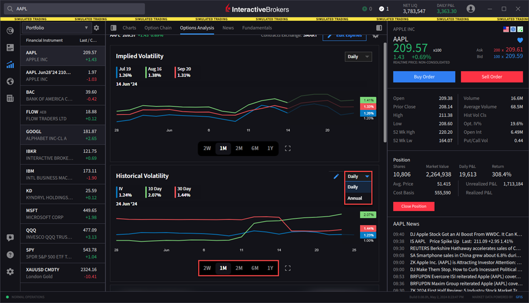Toggle the blue heart favorite for AAPL
The image size is (529, 303).
pyautogui.click(x=520, y=40)
